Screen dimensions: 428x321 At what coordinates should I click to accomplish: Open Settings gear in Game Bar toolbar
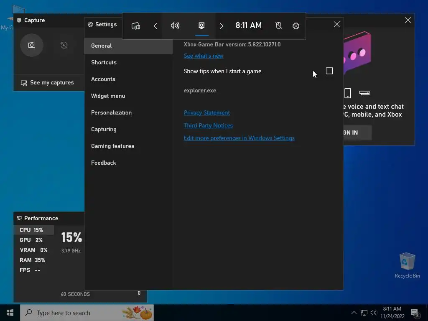(x=296, y=26)
